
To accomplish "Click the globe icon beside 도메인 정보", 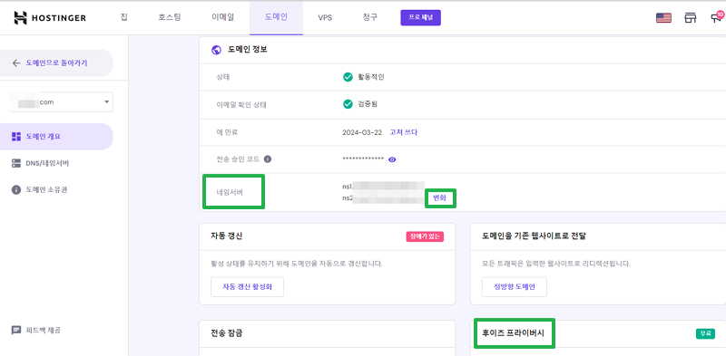I will pos(216,50).
